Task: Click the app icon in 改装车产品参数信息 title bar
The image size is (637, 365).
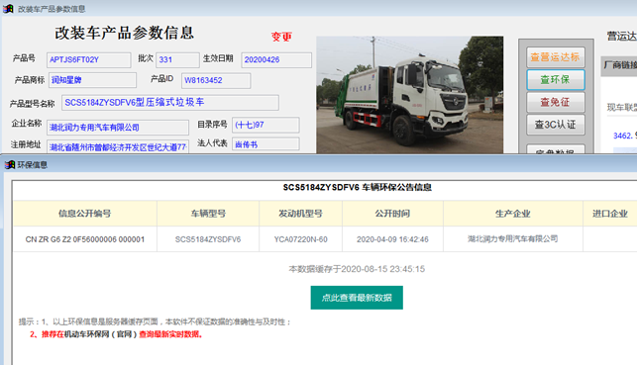Action: (x=8, y=9)
